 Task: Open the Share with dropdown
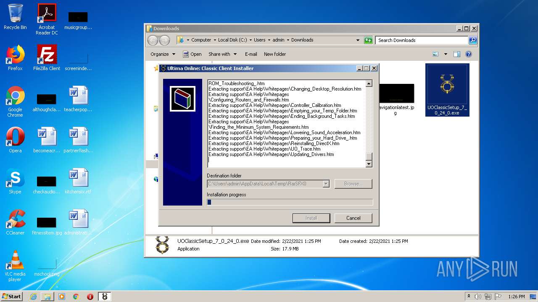click(223, 54)
